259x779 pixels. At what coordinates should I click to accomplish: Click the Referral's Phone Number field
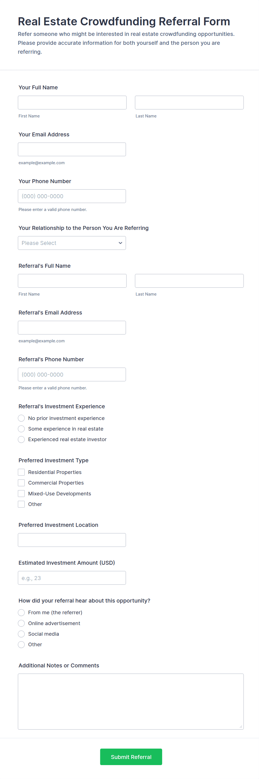point(72,374)
